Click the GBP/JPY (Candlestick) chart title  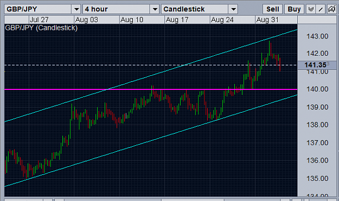[x=41, y=28]
